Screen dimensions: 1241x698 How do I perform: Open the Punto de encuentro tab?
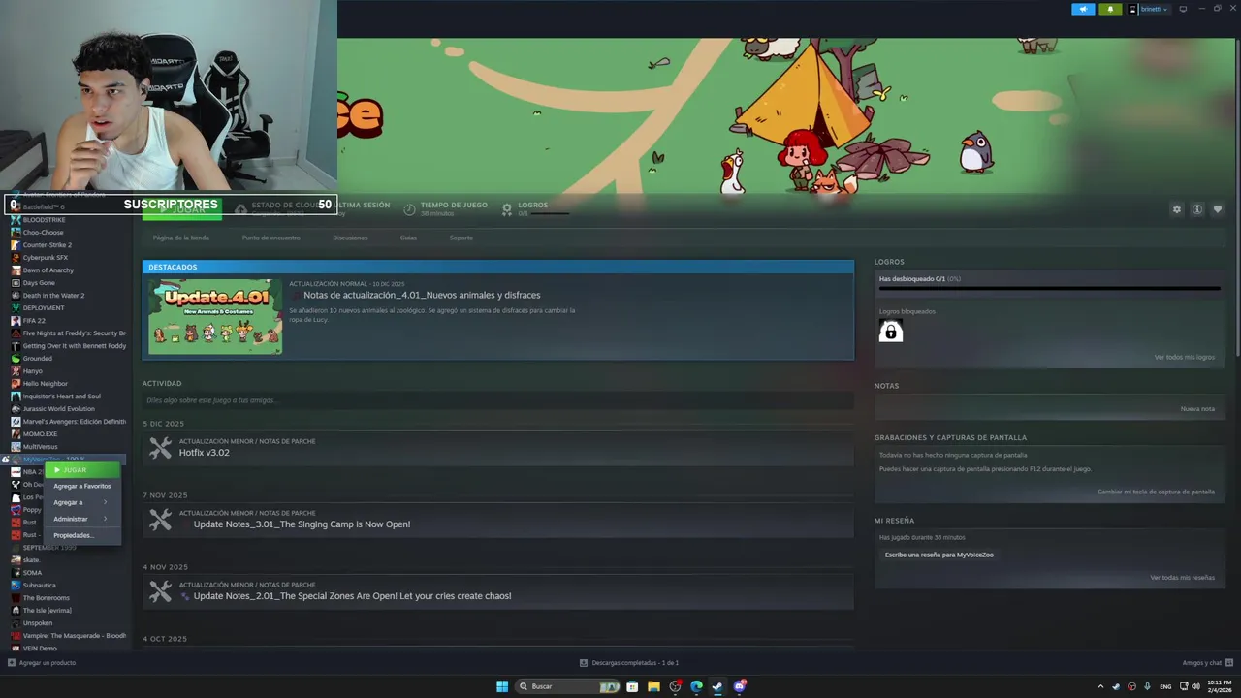(270, 238)
